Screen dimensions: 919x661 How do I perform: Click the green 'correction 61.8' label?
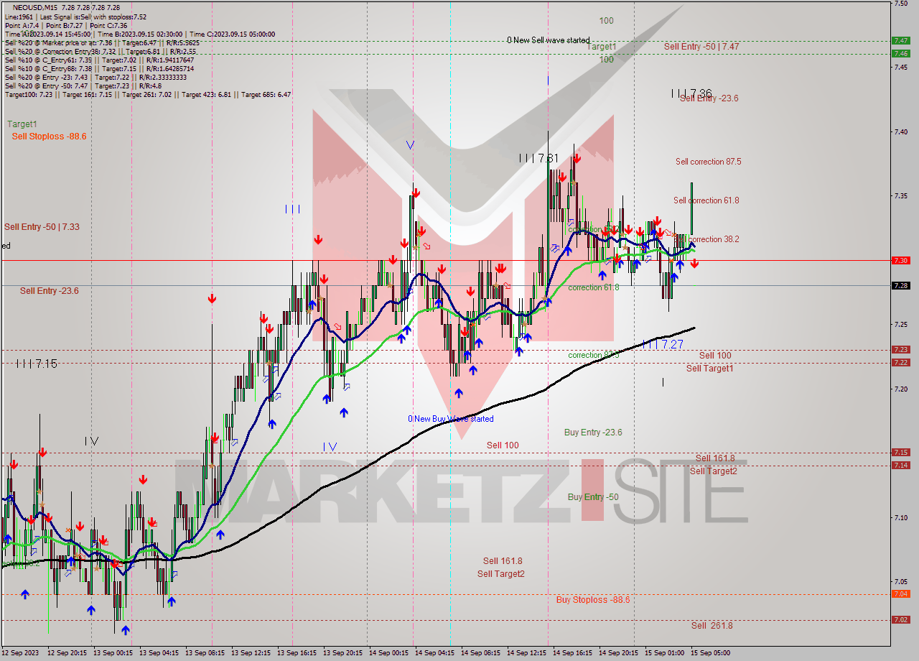[x=594, y=287]
